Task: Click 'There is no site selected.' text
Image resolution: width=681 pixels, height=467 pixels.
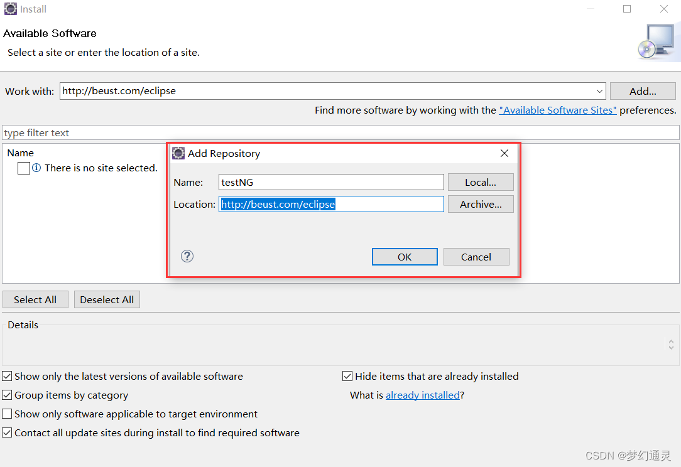Action: pos(101,168)
